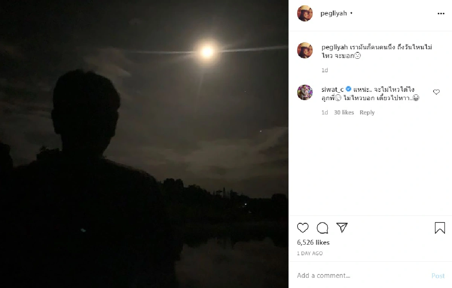
Task: Reply to siwat_c's comment
Action: click(x=367, y=113)
